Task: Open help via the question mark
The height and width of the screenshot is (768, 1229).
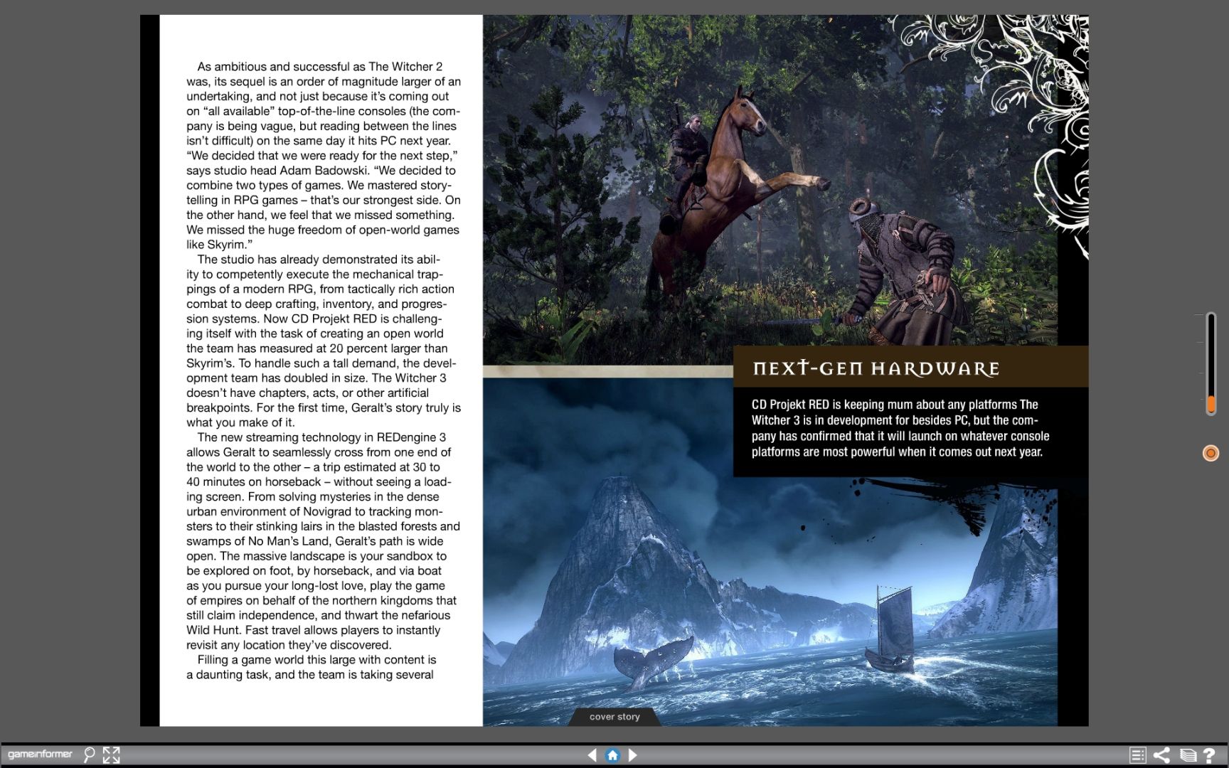Action: 1209,755
